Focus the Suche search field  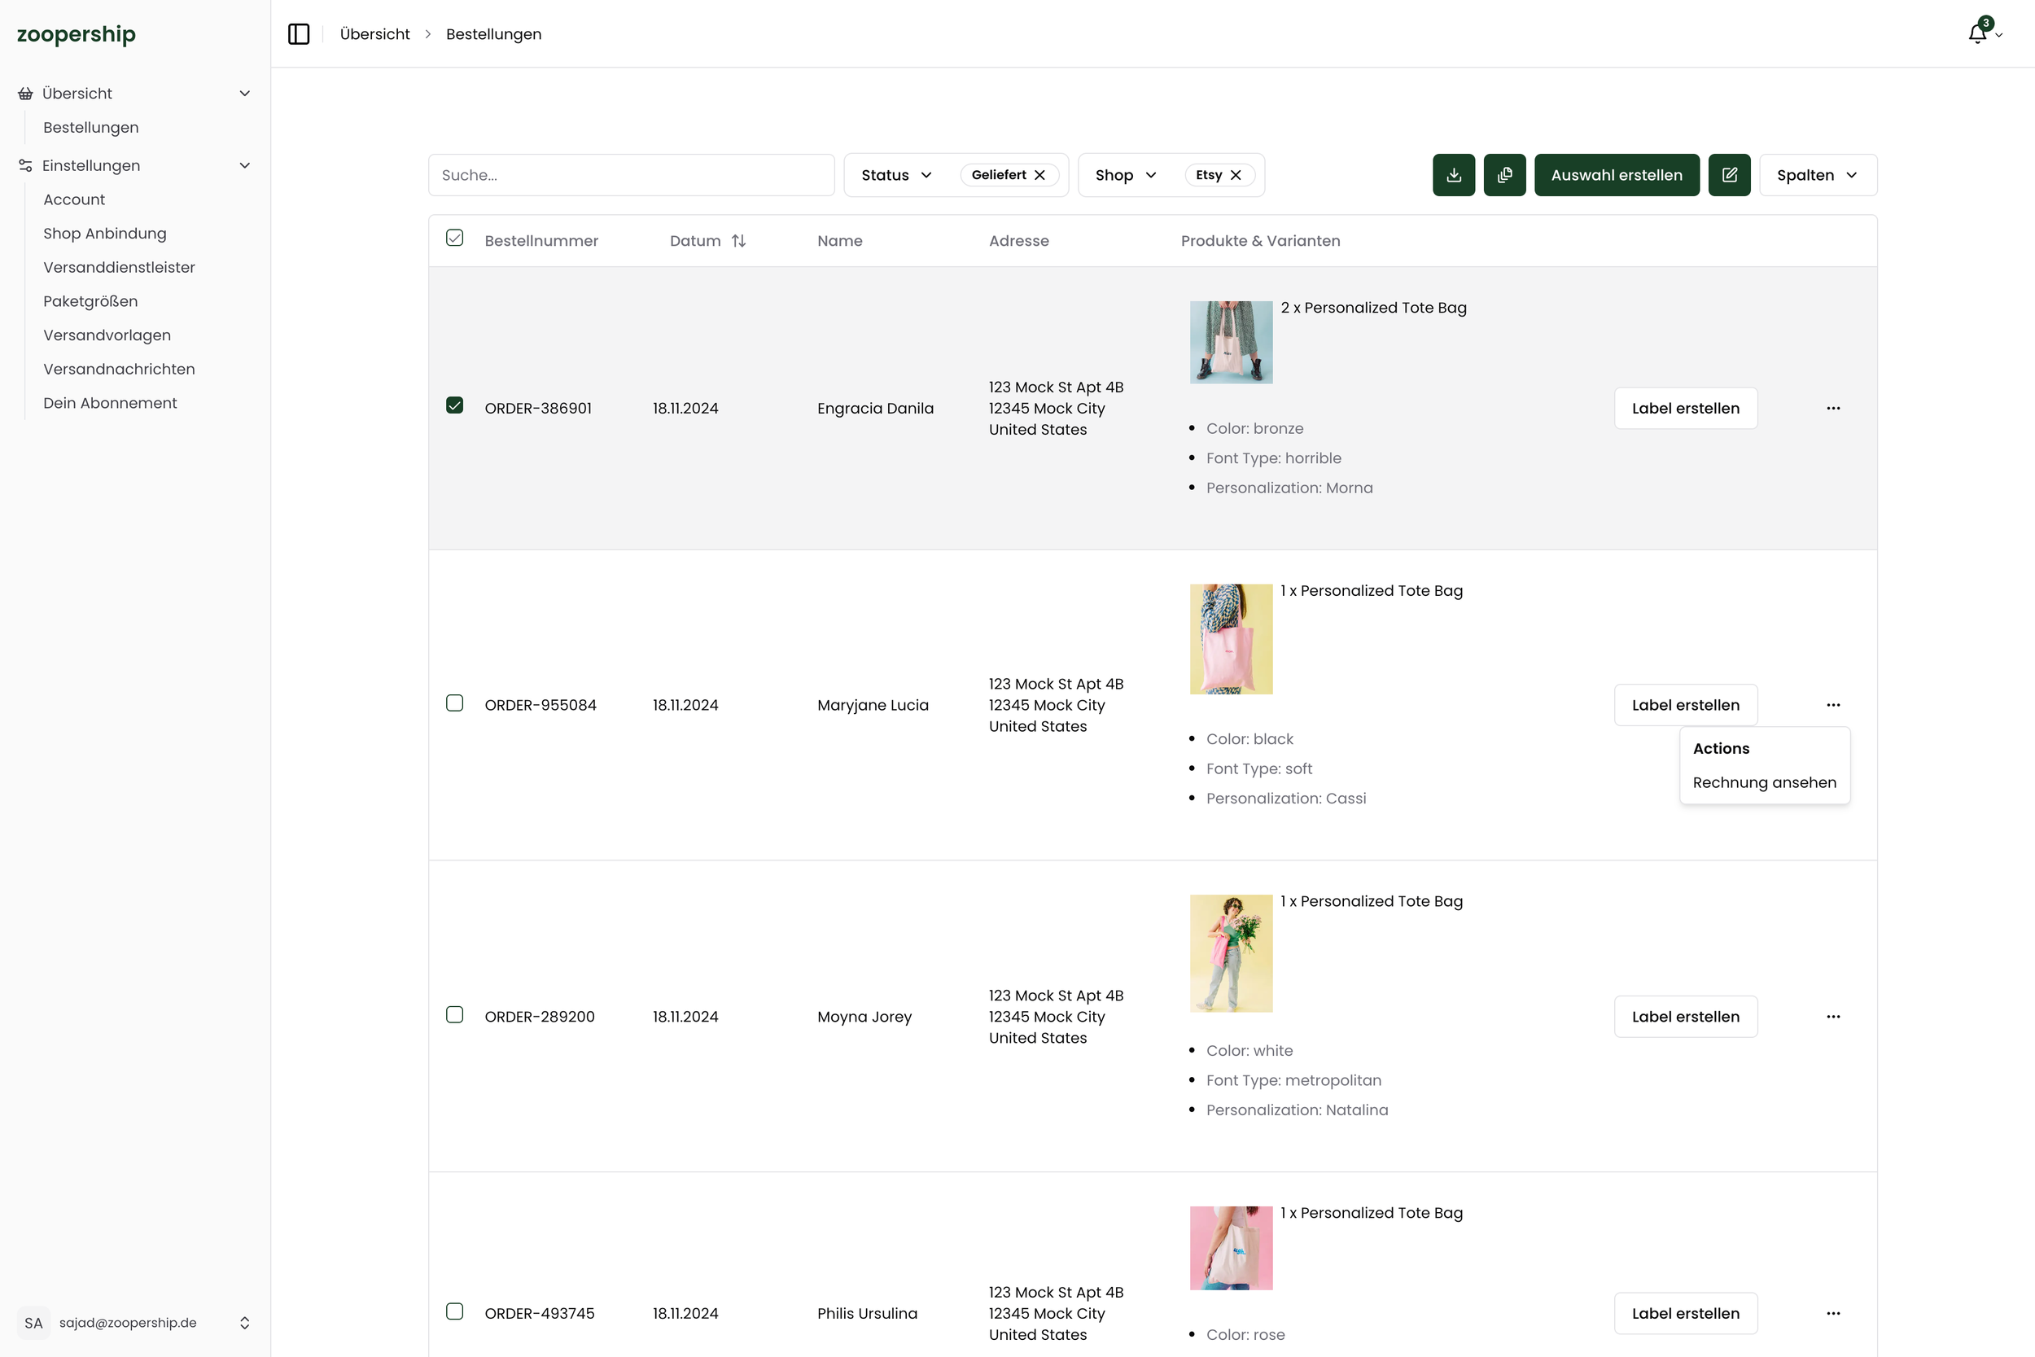click(631, 175)
